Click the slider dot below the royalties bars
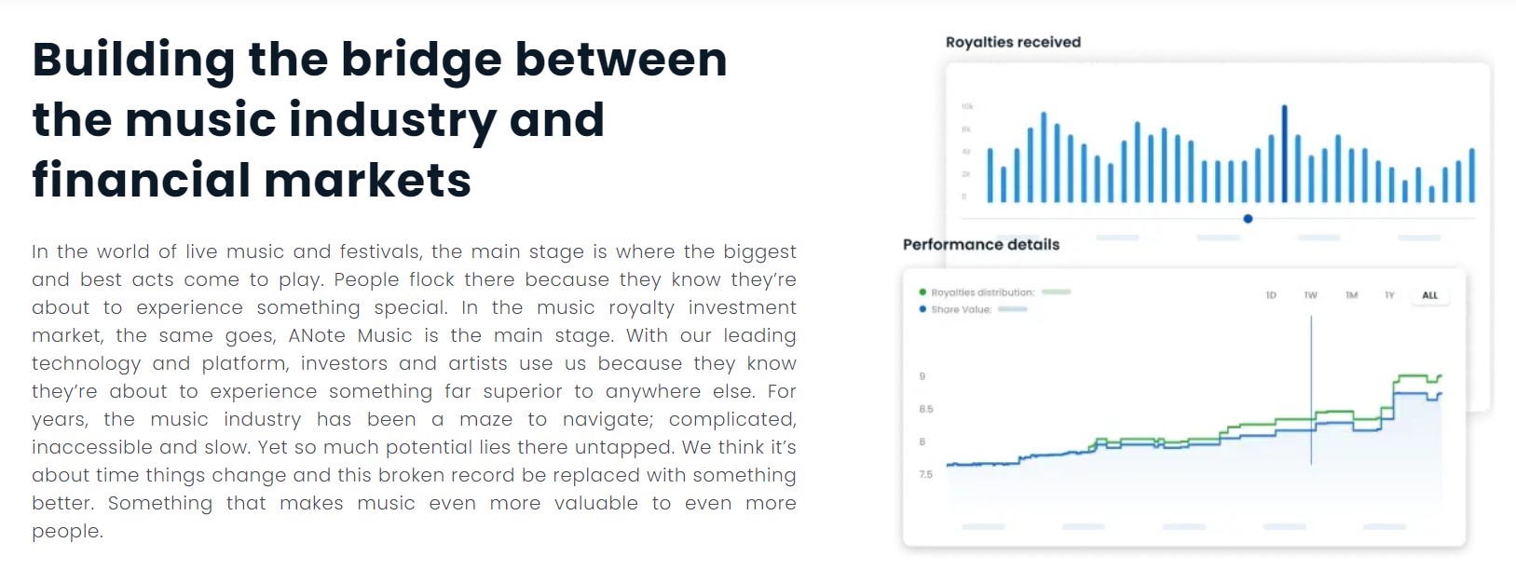The width and height of the screenshot is (1516, 570). click(1248, 219)
